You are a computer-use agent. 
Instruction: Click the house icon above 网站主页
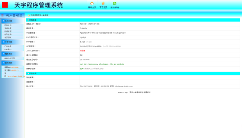(92, 3)
